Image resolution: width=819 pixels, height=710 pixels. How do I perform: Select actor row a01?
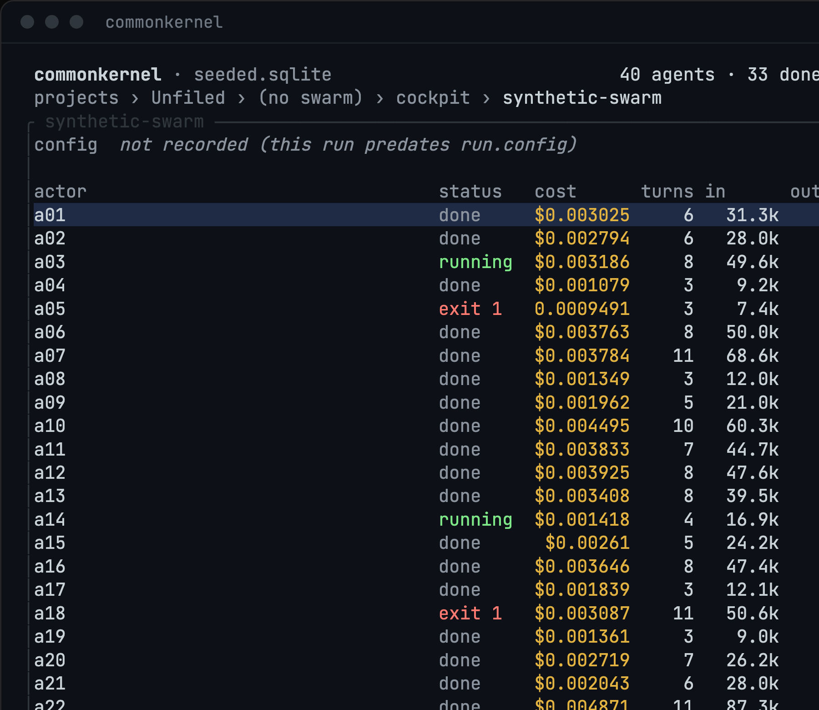pos(426,215)
